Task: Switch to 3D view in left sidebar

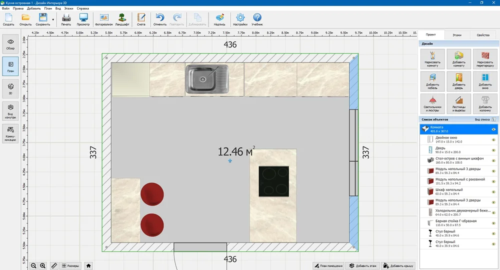Action: [x=10, y=88]
